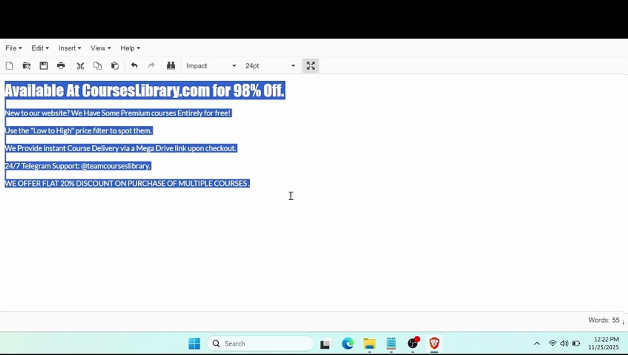Show hidden system tray icons

point(537,344)
